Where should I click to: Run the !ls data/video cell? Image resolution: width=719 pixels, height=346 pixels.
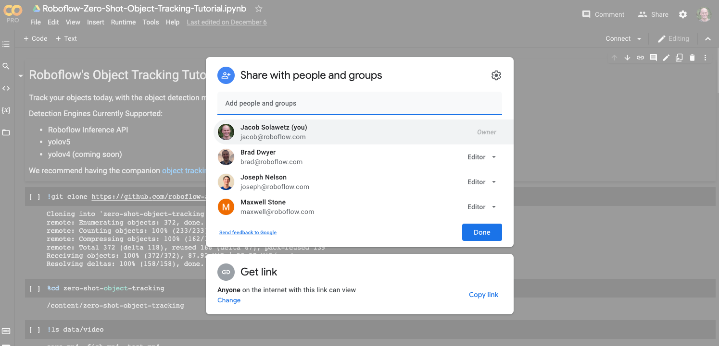point(35,330)
